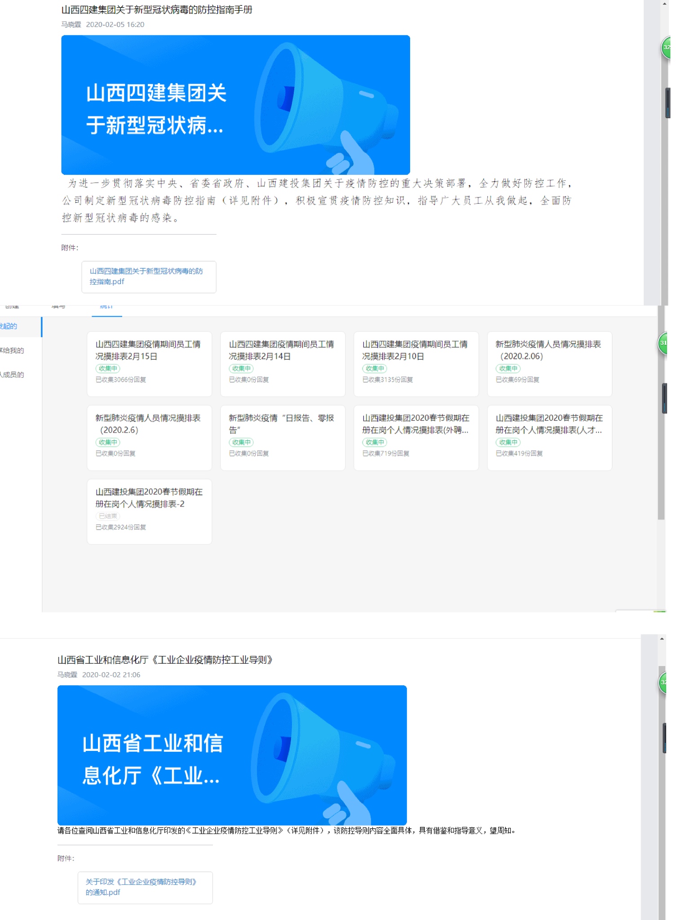The image size is (690, 920).
Task: Click scroll-up arrow beside 防控指南手册 page
Action: tap(665, 3)
